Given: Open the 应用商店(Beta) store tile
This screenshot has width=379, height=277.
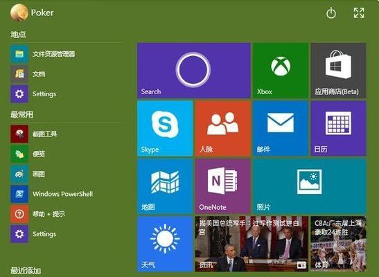Looking at the screenshot, I should (338, 71).
